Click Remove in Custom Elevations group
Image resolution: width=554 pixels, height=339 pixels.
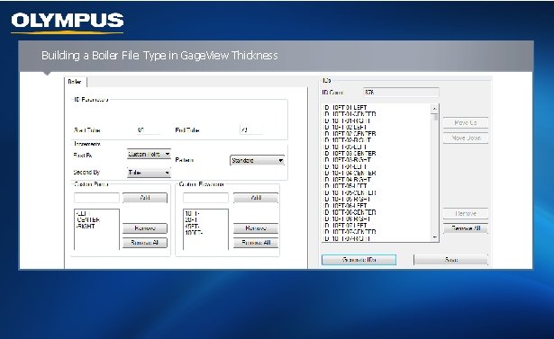(256, 228)
